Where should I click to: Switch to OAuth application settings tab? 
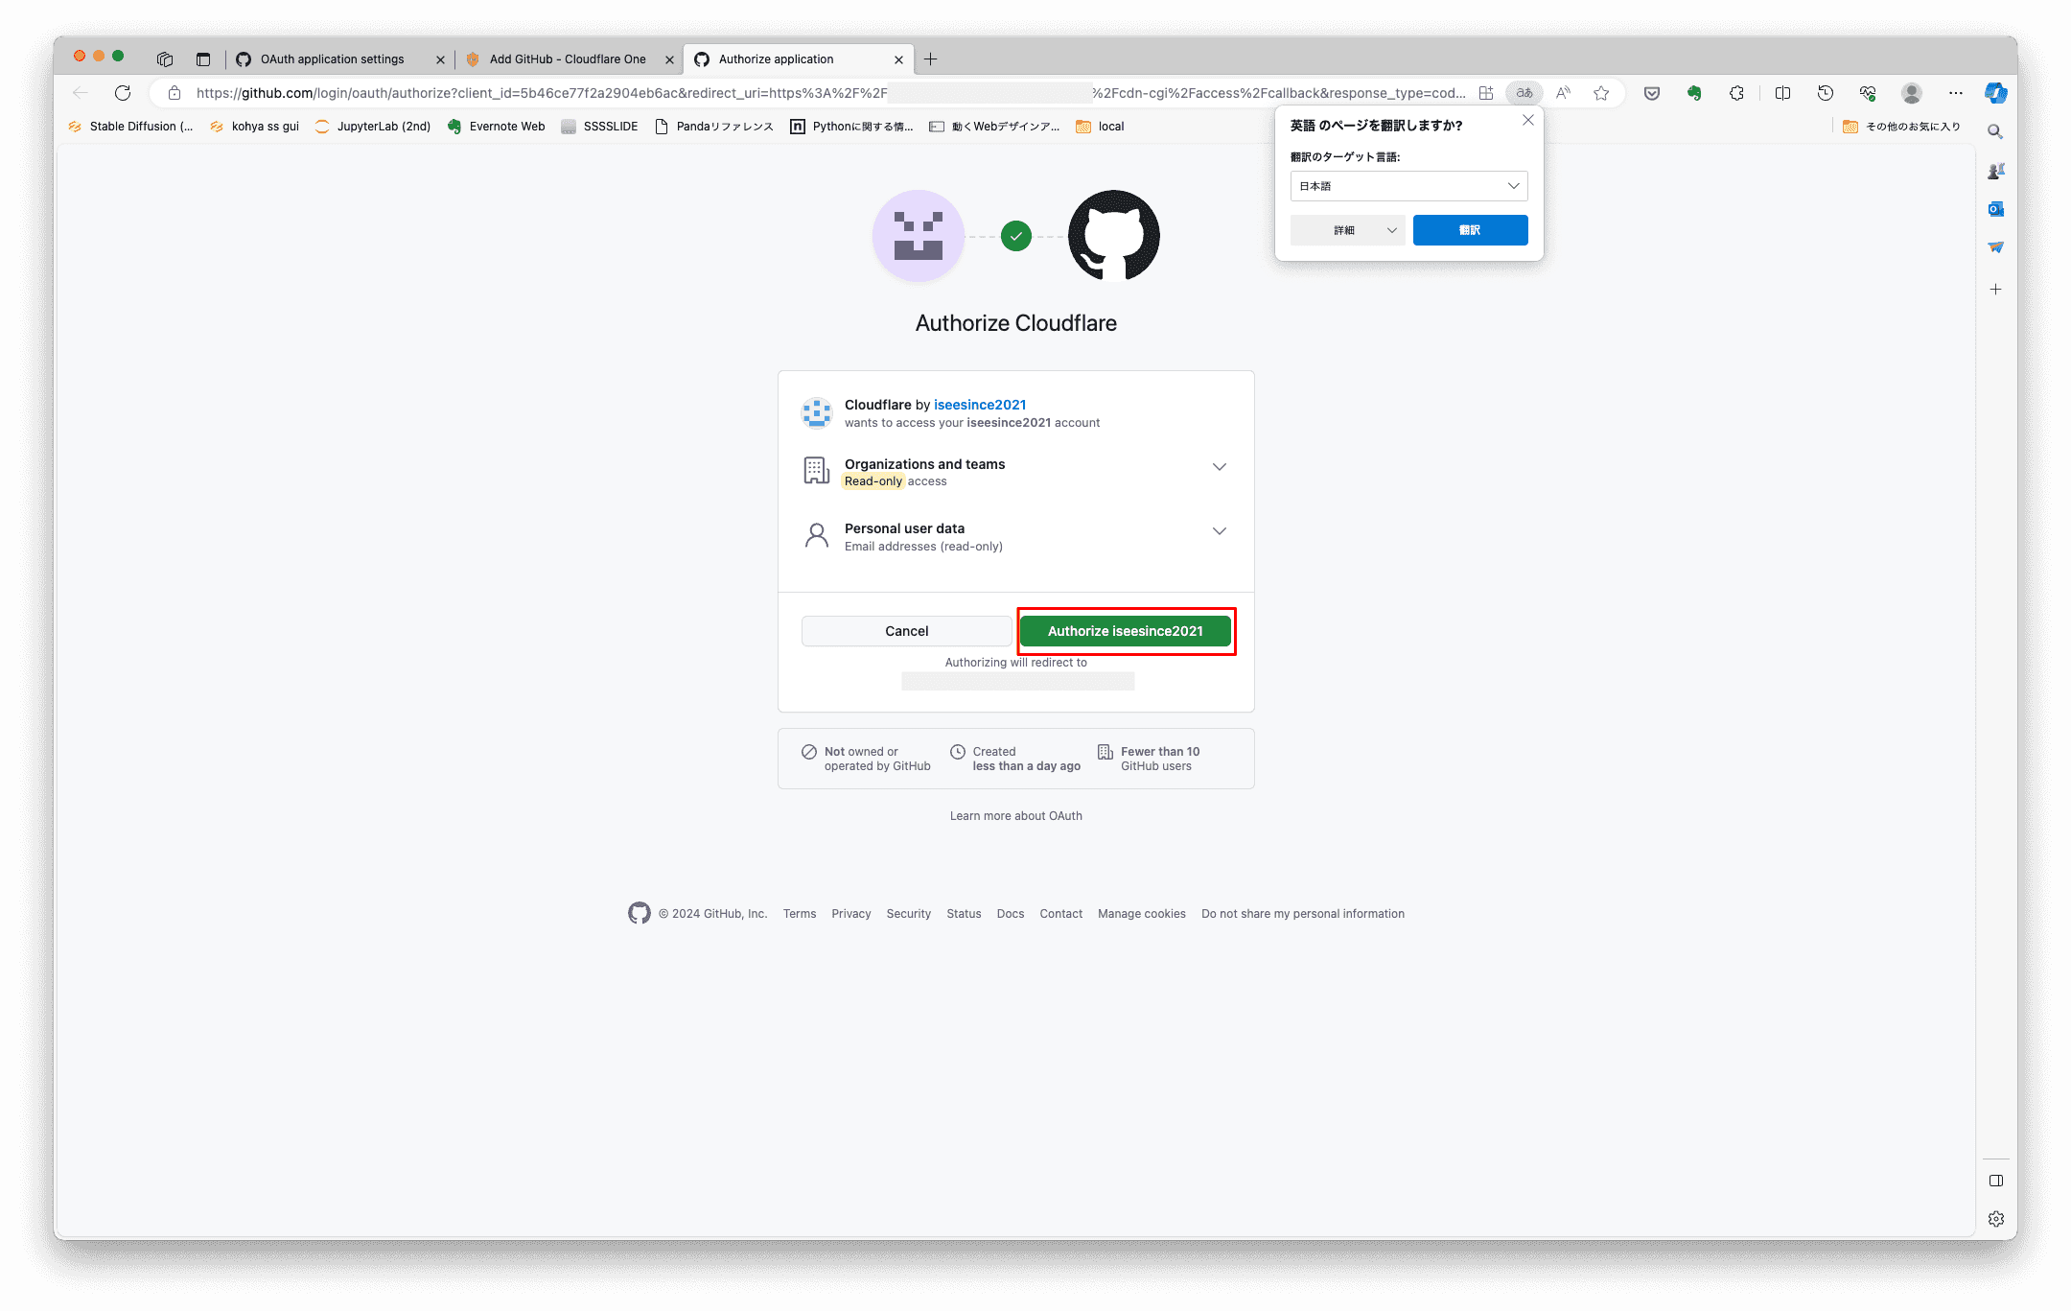click(333, 59)
